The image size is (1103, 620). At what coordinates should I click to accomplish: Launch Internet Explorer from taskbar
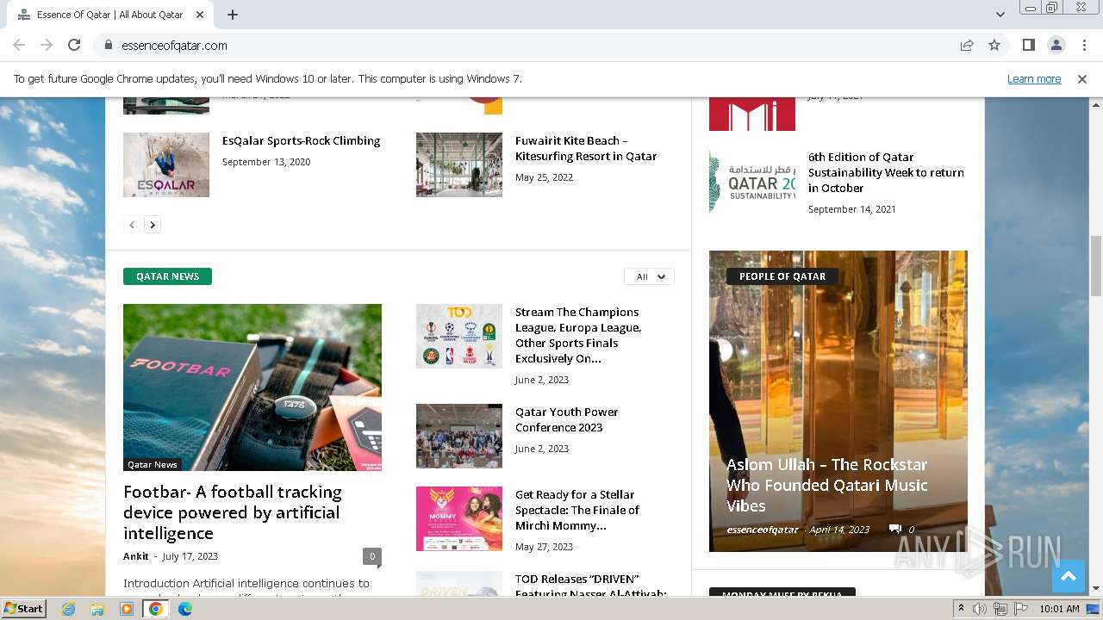pyautogui.click(x=69, y=609)
